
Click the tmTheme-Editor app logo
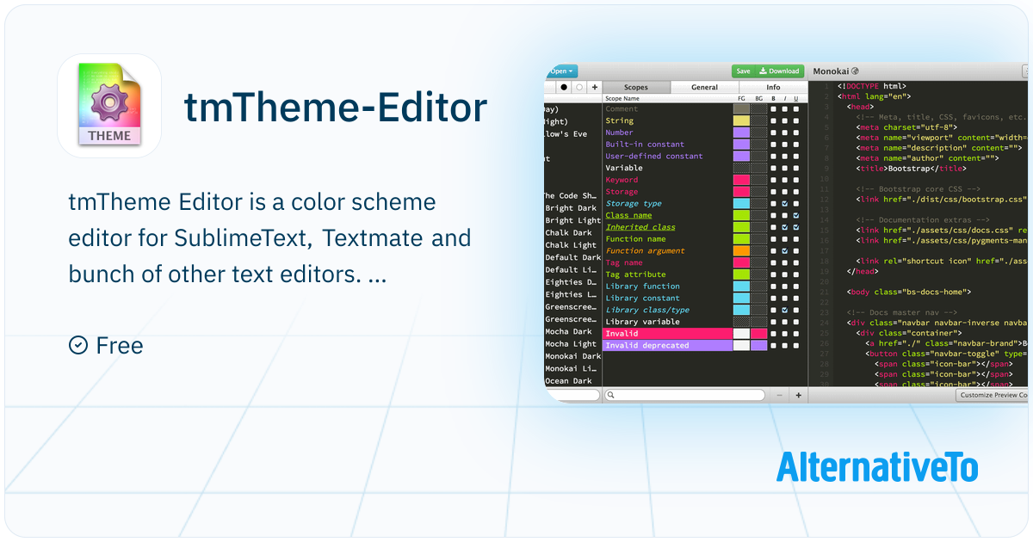tap(109, 106)
